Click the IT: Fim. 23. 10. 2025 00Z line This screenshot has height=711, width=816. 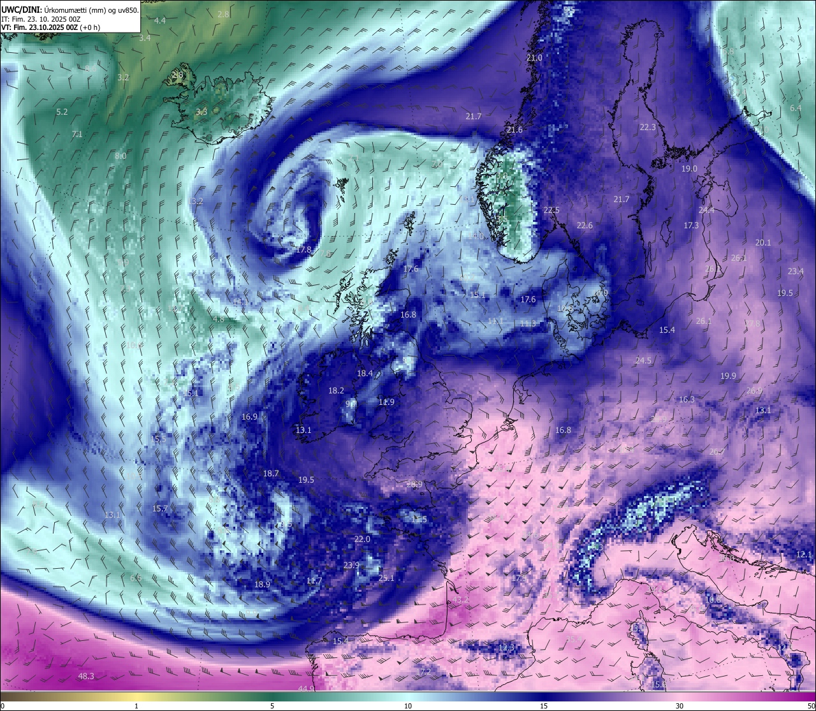(41, 19)
